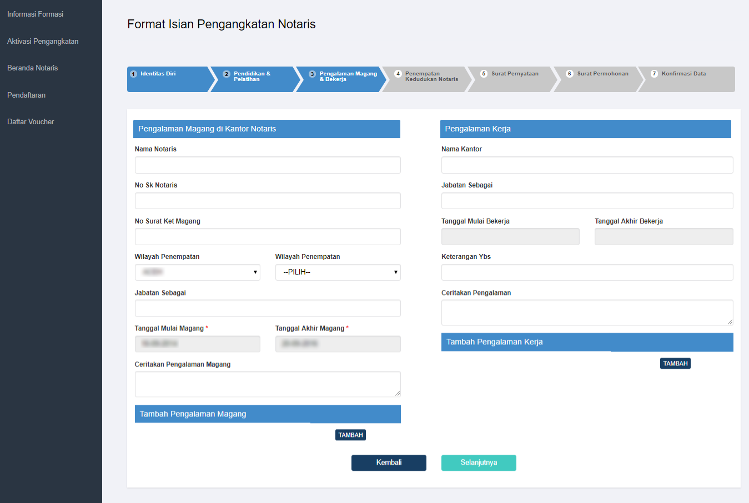
Task: Click the Tanggal Mulai Magang date field
Action: click(x=197, y=344)
